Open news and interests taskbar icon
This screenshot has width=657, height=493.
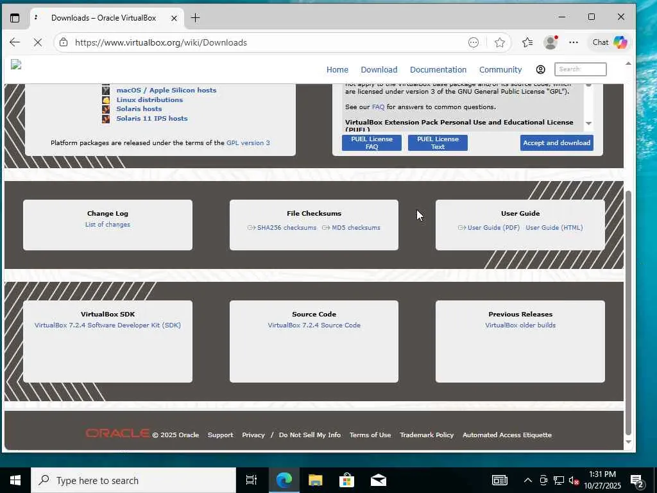499,480
